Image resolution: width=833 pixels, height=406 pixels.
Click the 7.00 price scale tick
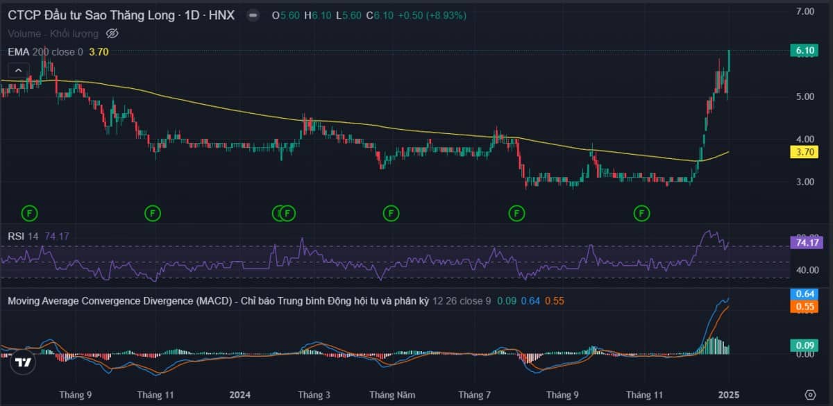point(805,12)
